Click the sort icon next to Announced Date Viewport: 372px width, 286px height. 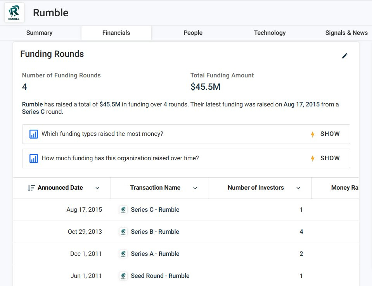31,188
